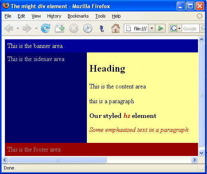The width and height of the screenshot is (207, 174).
Task: Open the File menu
Action: [8, 16]
